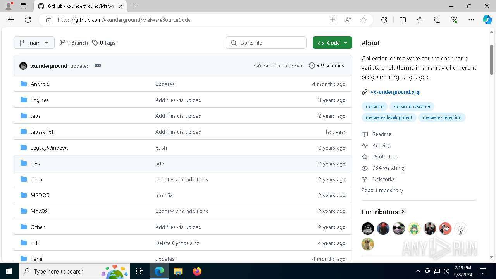
Task: Open File Explorer from taskbar
Action: tap(178, 271)
